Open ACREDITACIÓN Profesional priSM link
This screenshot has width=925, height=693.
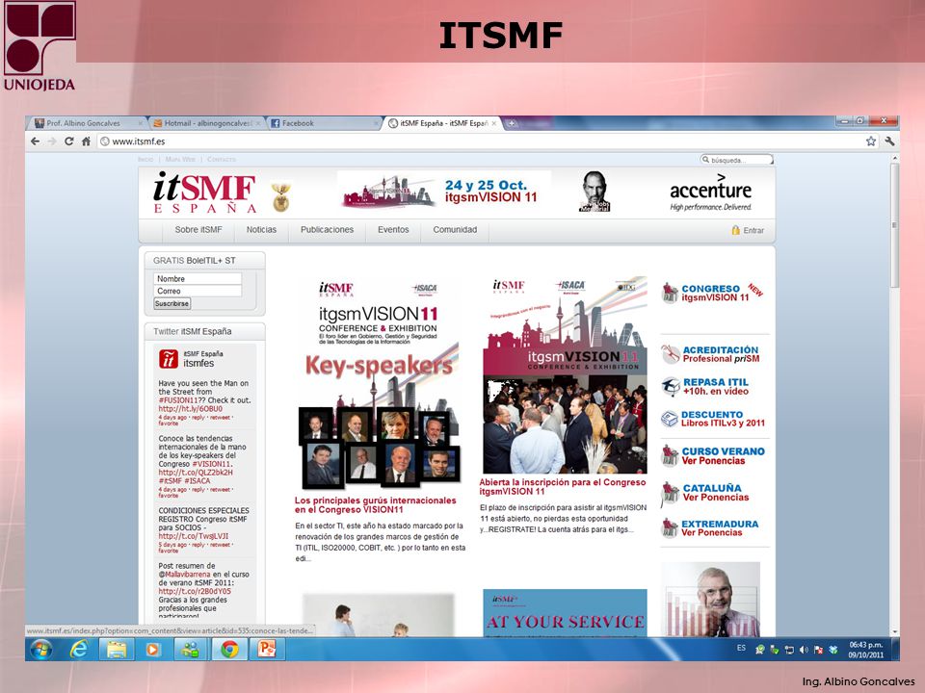(x=721, y=354)
